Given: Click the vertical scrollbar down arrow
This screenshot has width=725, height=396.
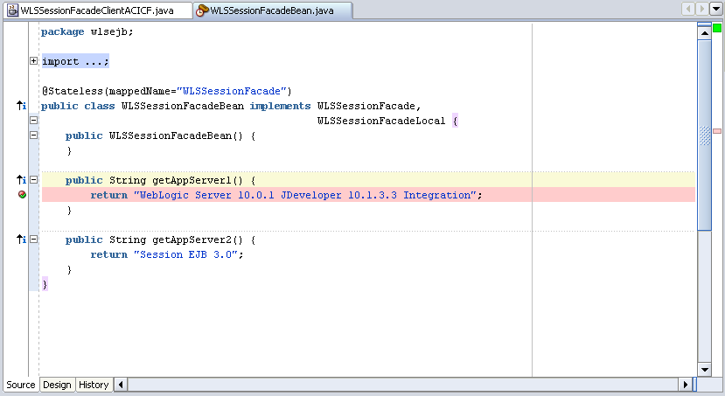Looking at the screenshot, I should (704, 369).
